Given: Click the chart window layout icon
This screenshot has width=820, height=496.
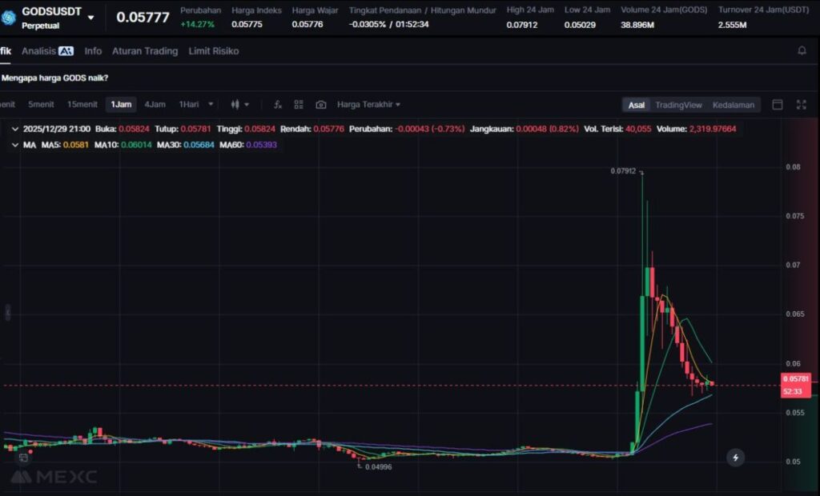Looking at the screenshot, I should click(x=777, y=105).
